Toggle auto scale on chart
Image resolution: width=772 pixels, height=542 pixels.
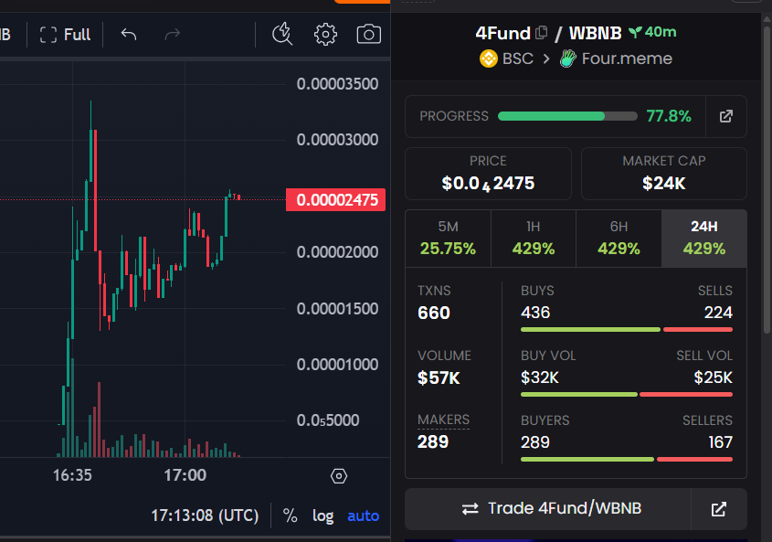tap(363, 515)
